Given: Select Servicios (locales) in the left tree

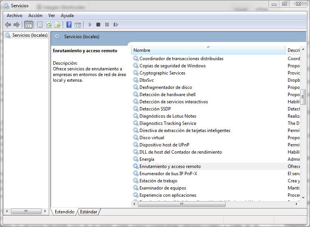Looking at the screenshot, I should (30, 35).
